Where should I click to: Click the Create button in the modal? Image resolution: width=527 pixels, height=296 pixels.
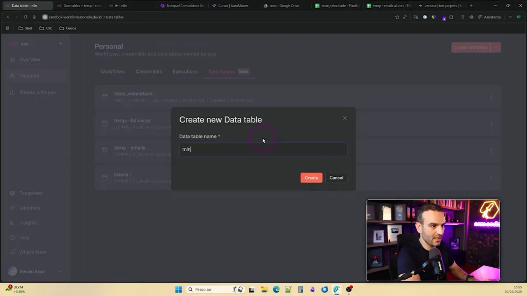click(x=311, y=178)
